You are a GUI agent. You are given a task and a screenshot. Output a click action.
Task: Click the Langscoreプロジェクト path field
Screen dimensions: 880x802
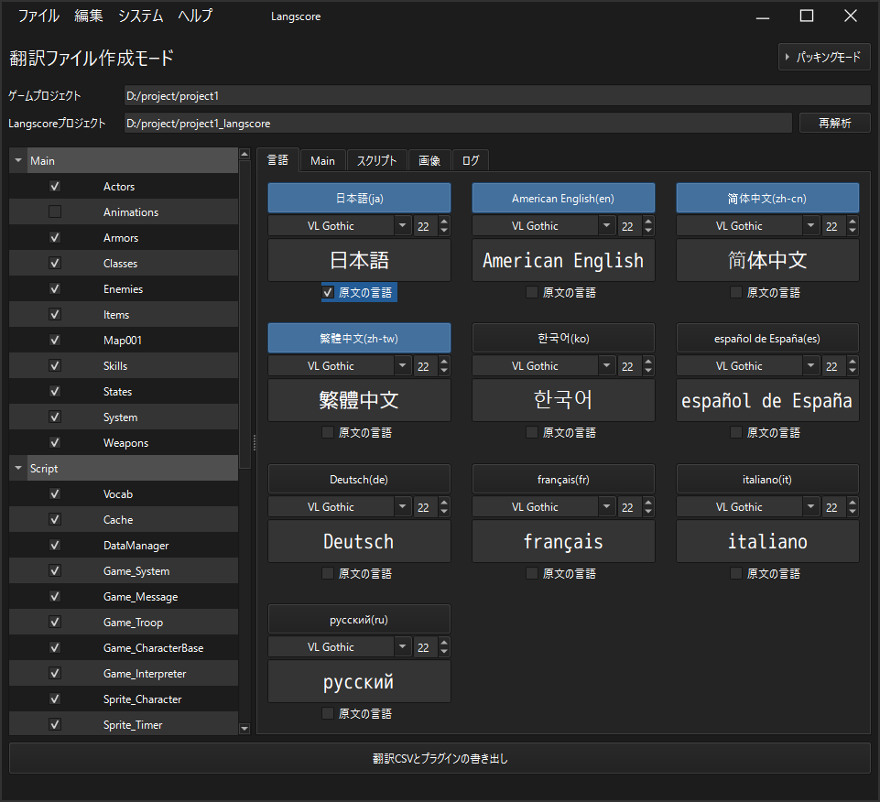pos(457,123)
